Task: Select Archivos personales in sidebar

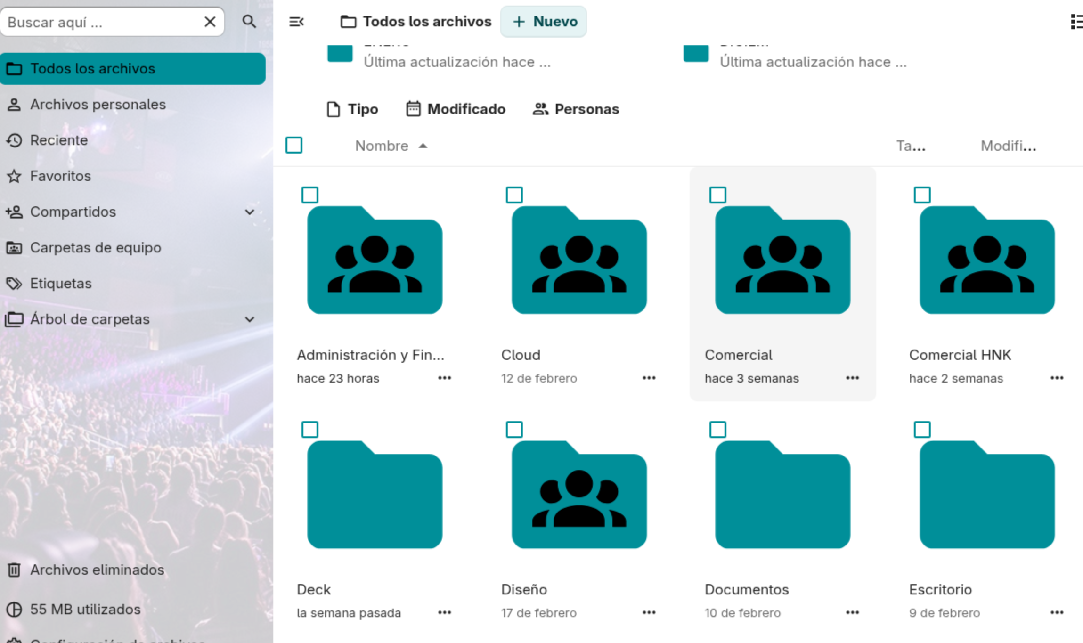Action: point(98,104)
